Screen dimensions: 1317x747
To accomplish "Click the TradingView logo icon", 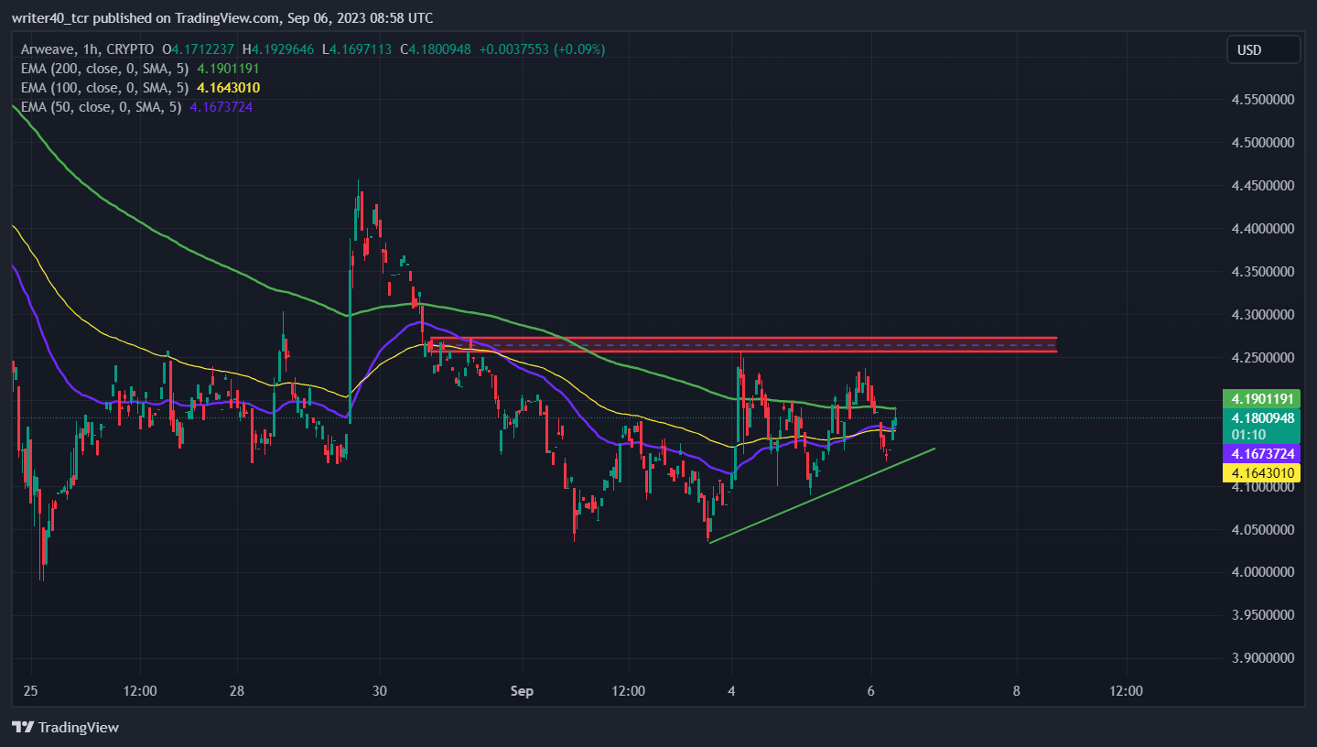I will pyautogui.click(x=23, y=727).
